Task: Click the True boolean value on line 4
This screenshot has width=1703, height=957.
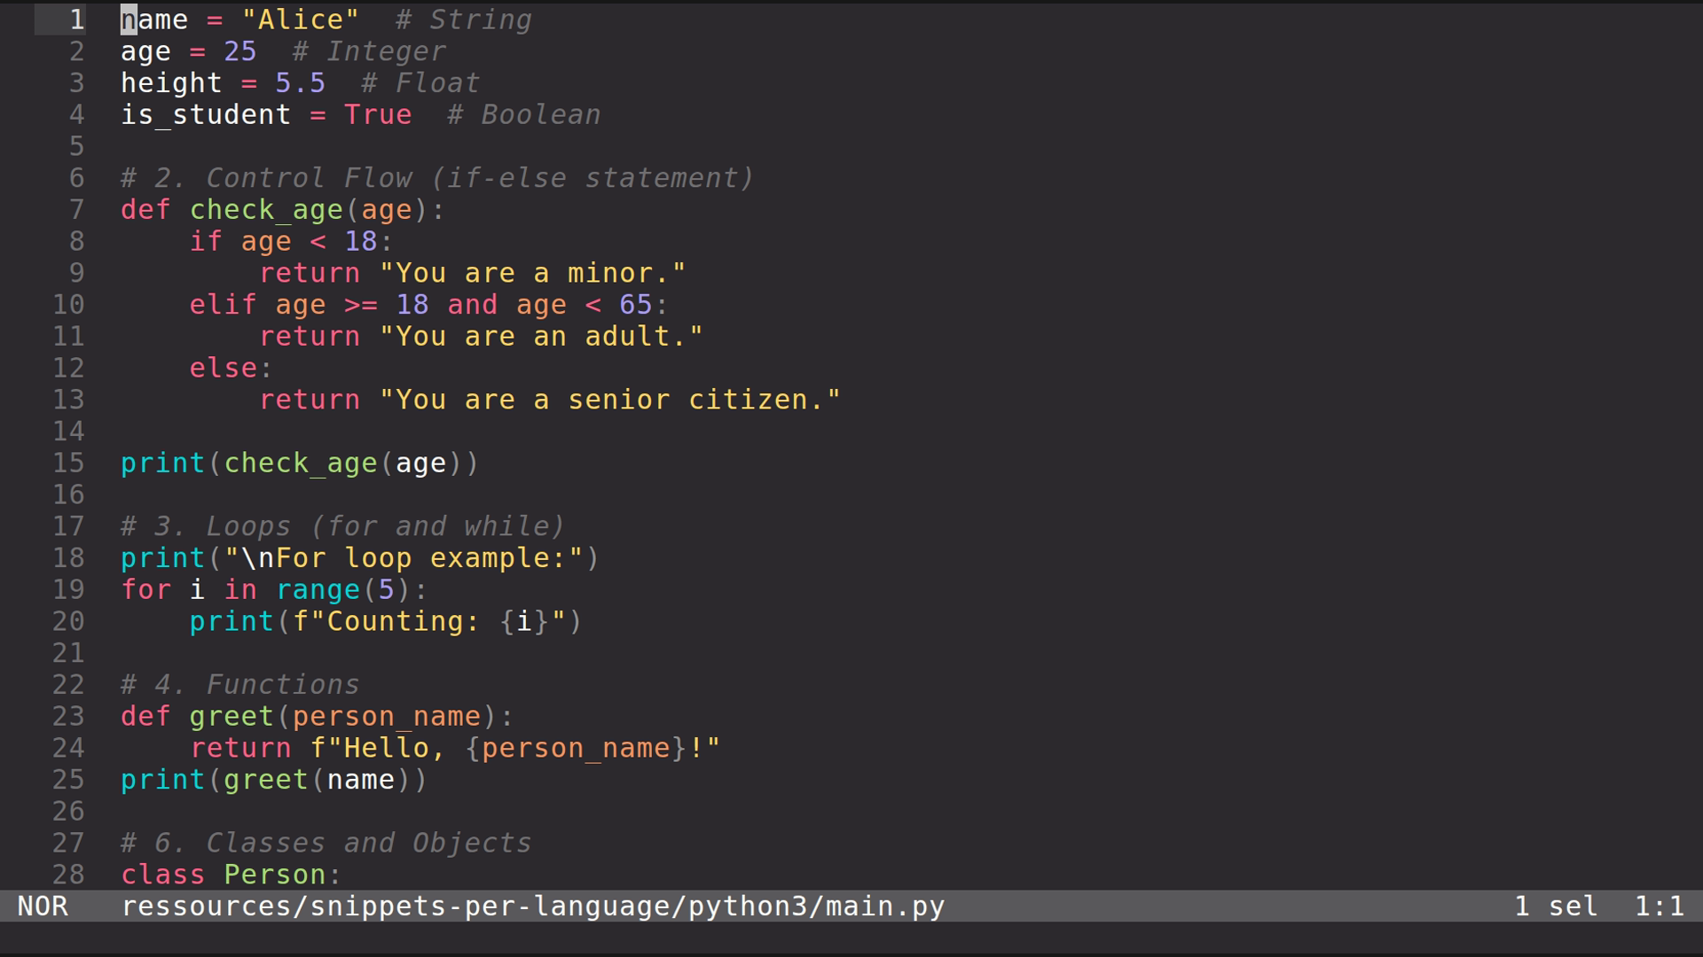Action: (378, 114)
